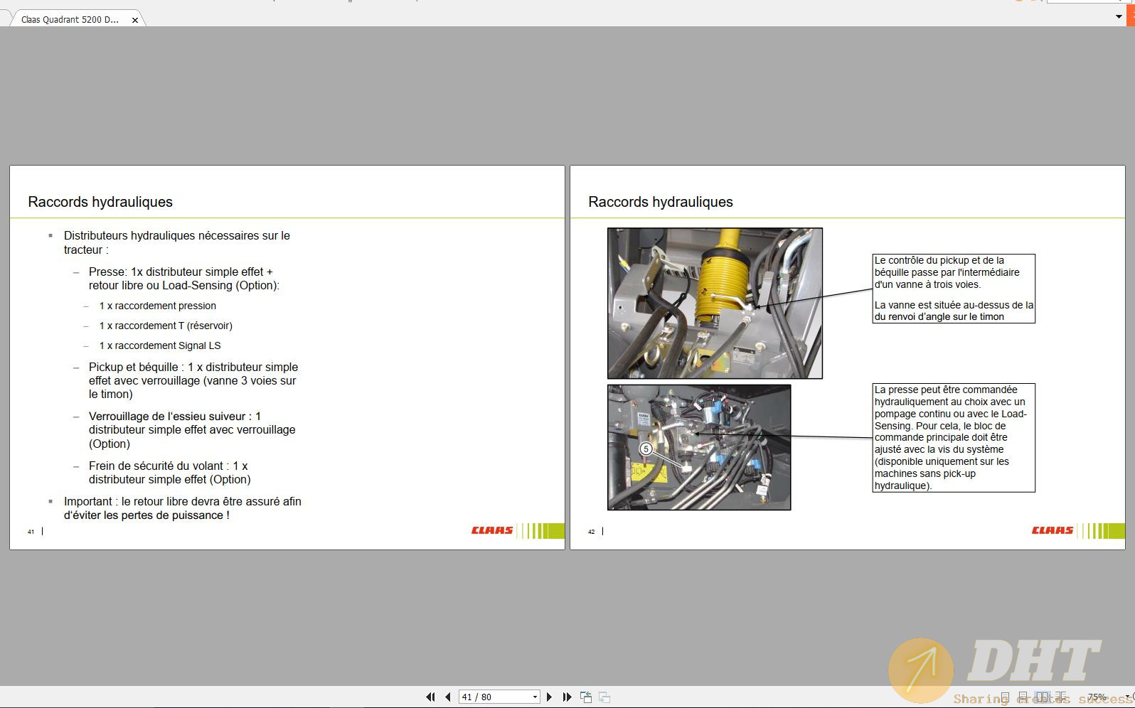The height and width of the screenshot is (708, 1135).
Task: Go to the previous page
Action: pos(448,697)
